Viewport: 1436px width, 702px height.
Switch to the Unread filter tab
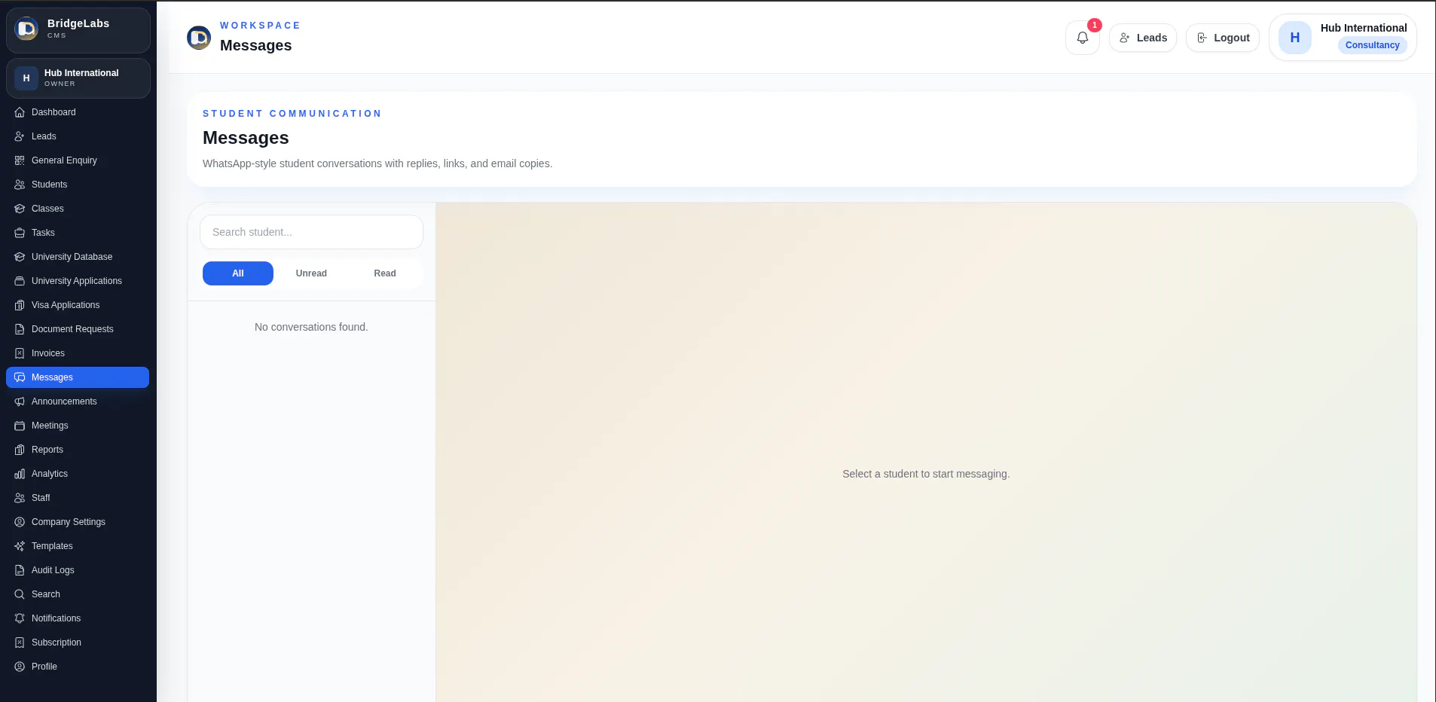311,273
